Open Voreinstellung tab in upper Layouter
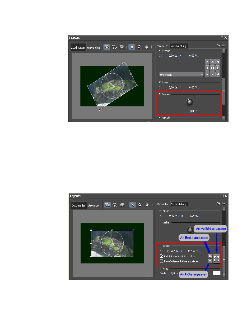The width and height of the screenshot is (252, 327). coord(178,46)
